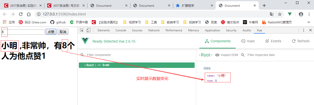This screenshot has width=314, height=105.
Task: Click the site info icon in address bar
Action: coord(39,14)
